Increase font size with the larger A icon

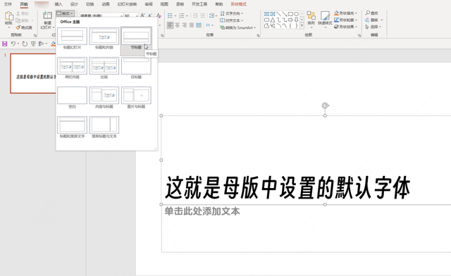(x=142, y=15)
